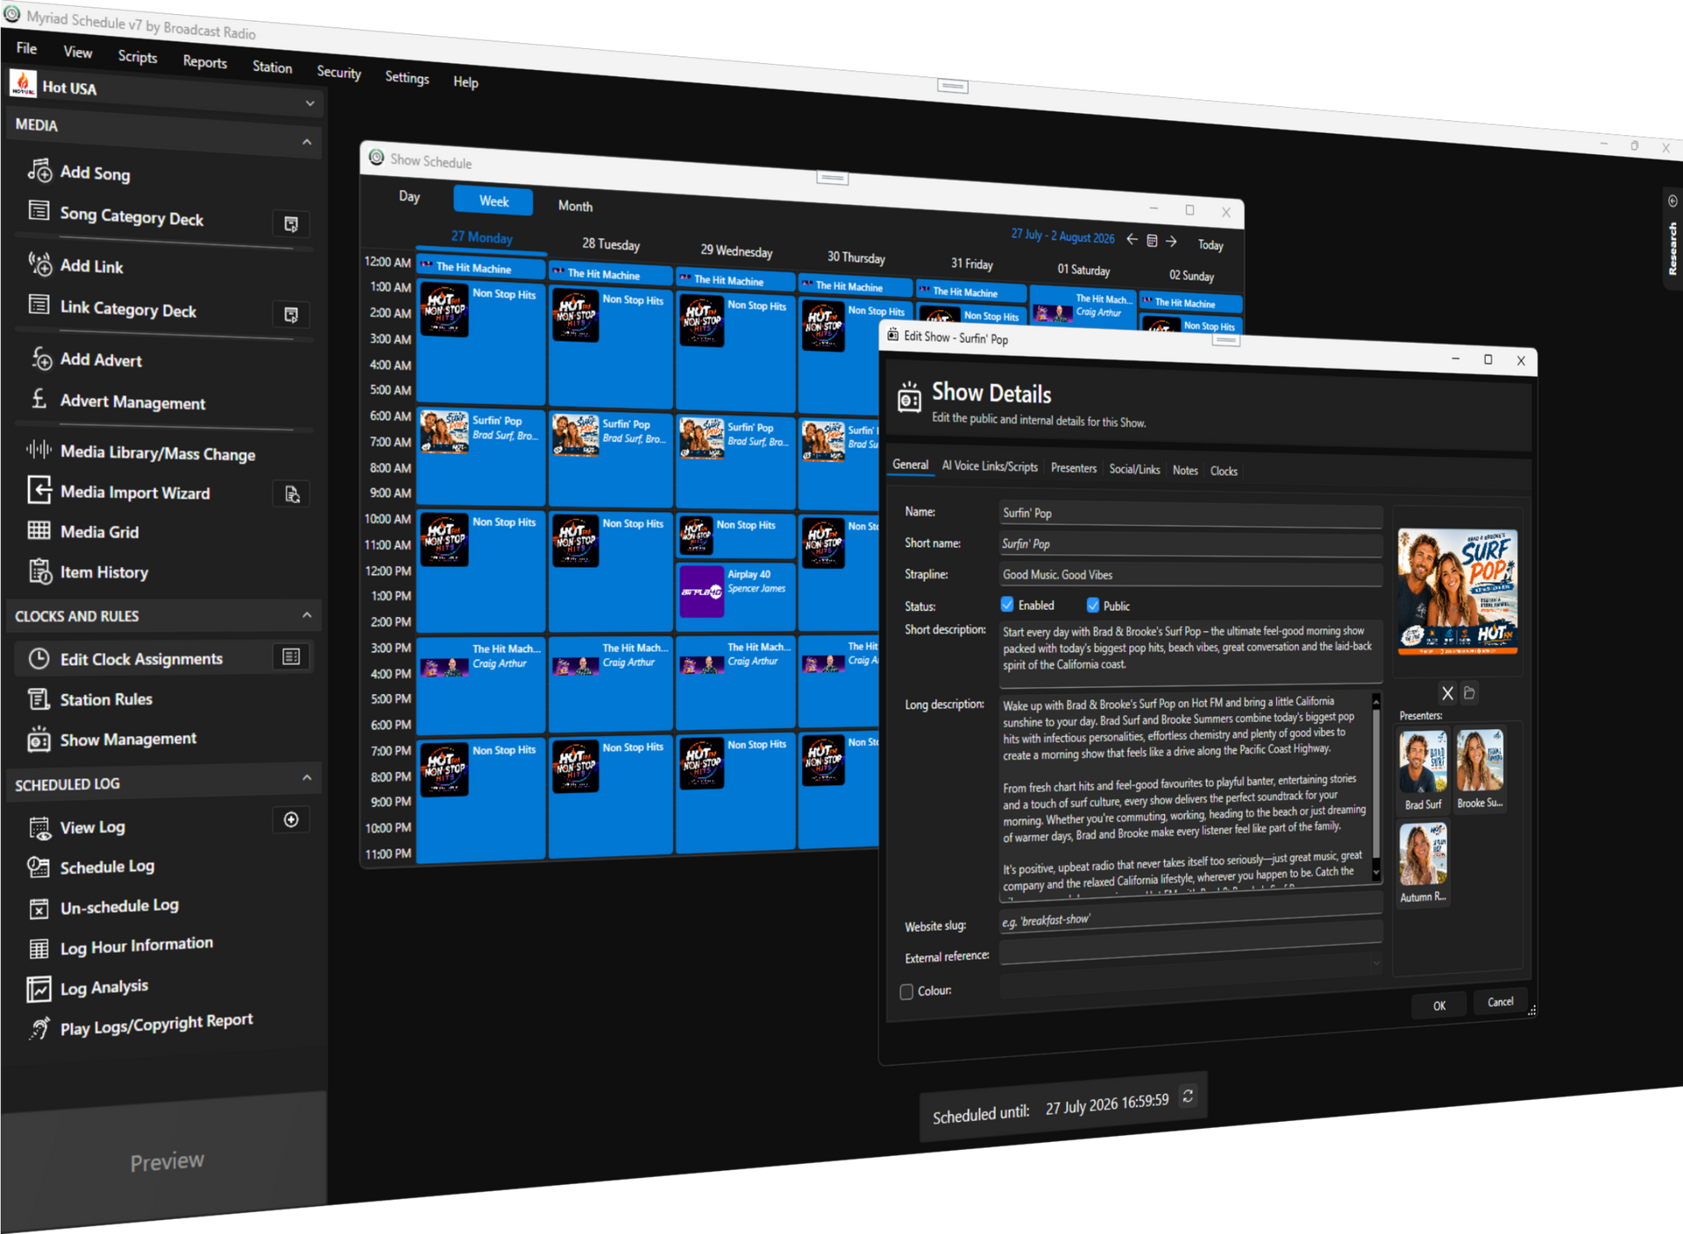Viewport: 1683px width, 1234px height.
Task: Jump to Today in Show Schedule
Action: pos(1211,245)
